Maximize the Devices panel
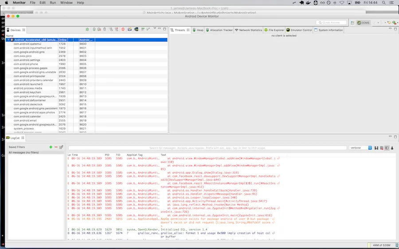399x249 pixels. click(x=164, y=29)
